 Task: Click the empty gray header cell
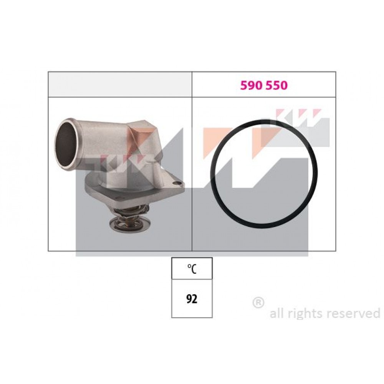click(x=120, y=84)
